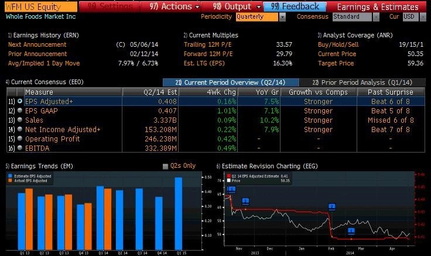The width and height of the screenshot is (431, 256).
Task: Click event marker 2 on revision chart
Action: coord(332,207)
